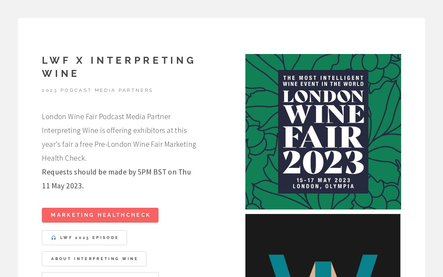Image resolution: width=443 pixels, height=277 pixels.
Task: Select the LWF 2023 EPISODE button
Action: coord(84,238)
